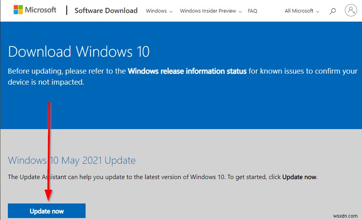Click the Download Windows 10 heading
The height and width of the screenshot is (220, 362).
click(x=79, y=52)
